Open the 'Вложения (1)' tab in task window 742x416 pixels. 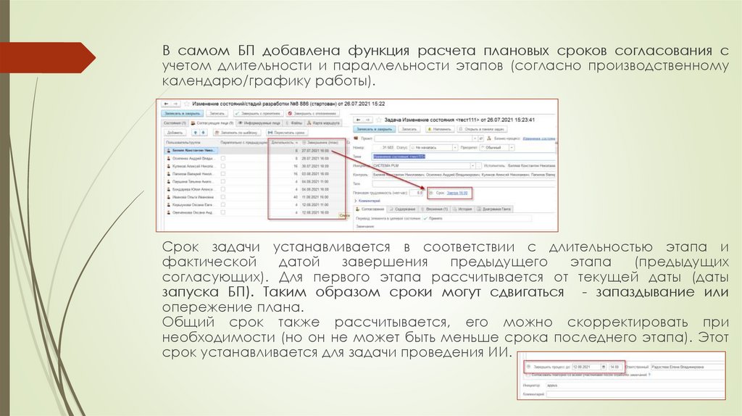coord(435,209)
